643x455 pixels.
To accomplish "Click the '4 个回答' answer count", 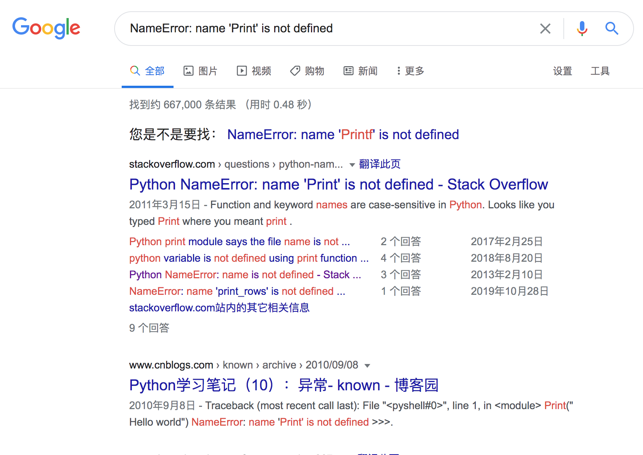I will click(401, 258).
